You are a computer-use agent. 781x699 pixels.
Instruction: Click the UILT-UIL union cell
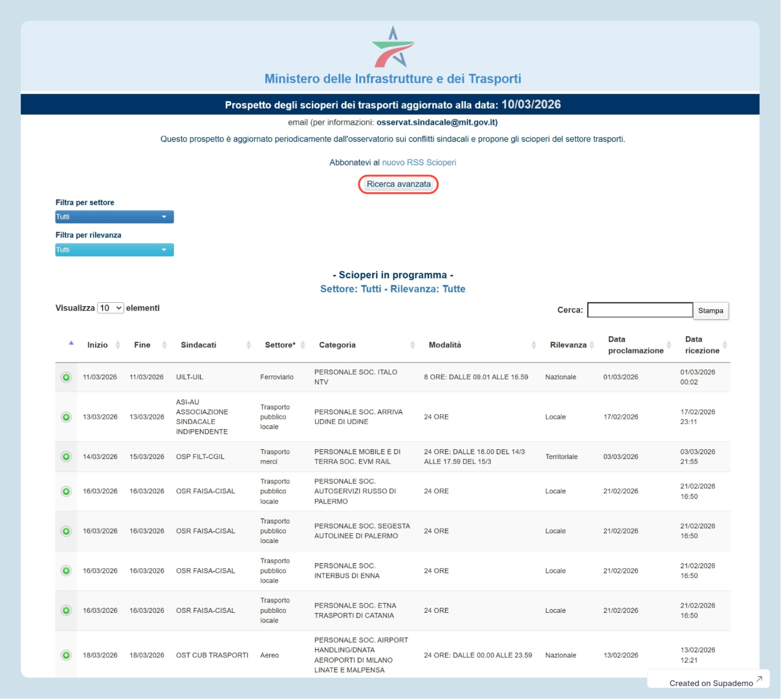[x=190, y=377]
